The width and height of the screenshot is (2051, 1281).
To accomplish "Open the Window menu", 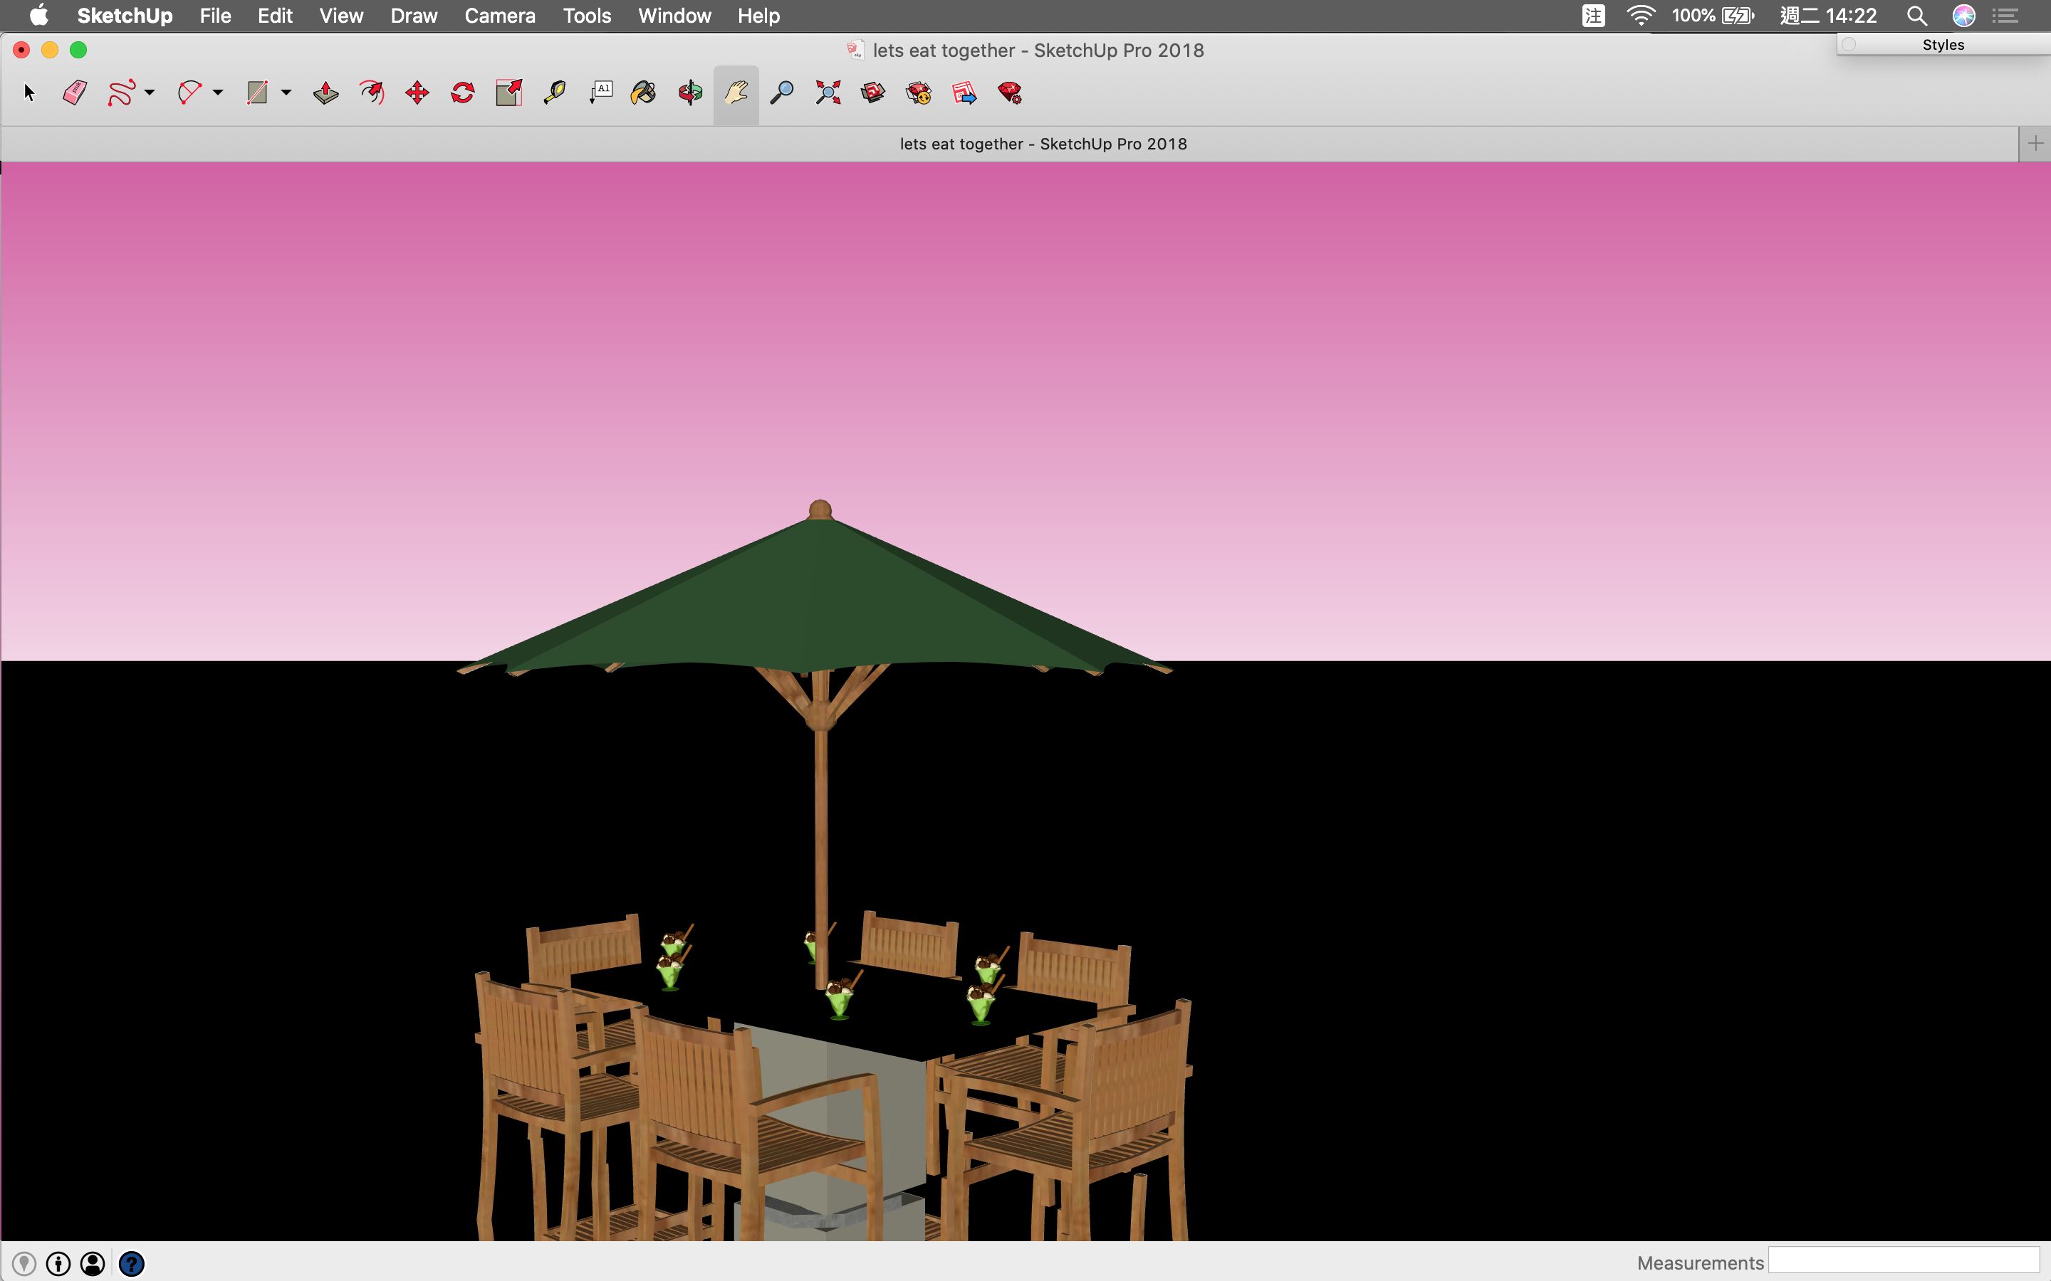I will (x=674, y=16).
